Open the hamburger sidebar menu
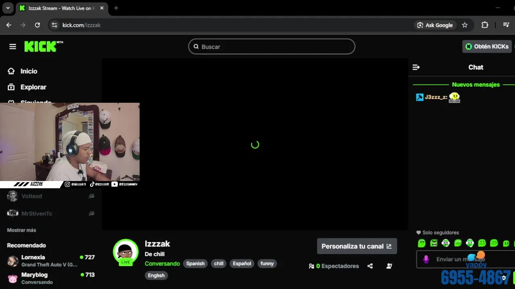Screen dimensions: 515x289 coord(12,47)
